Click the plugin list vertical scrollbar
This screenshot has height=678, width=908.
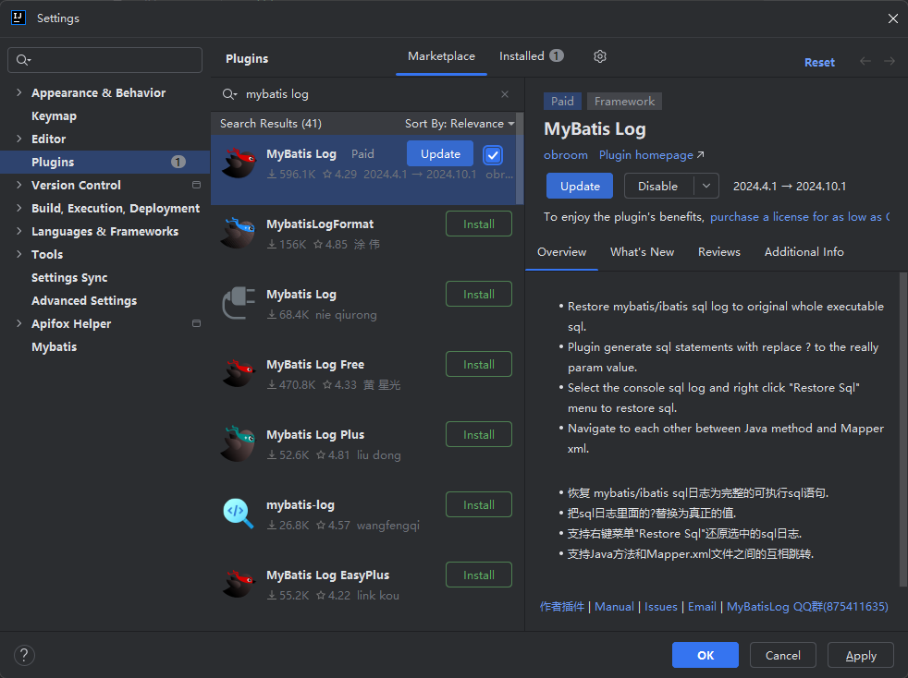(x=520, y=159)
